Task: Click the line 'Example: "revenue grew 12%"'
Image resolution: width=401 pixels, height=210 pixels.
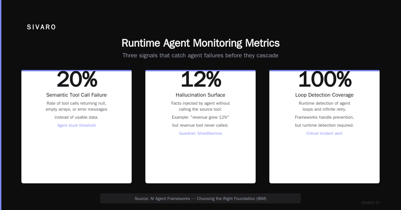Action: (200, 117)
